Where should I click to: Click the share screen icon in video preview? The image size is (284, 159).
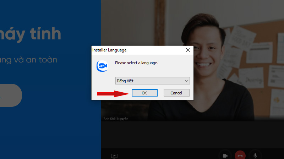(114, 156)
